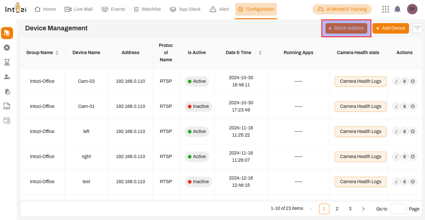This screenshot has width=425, height=220.
Task: Click edit icon for Cam-03 row
Action: click(x=396, y=81)
